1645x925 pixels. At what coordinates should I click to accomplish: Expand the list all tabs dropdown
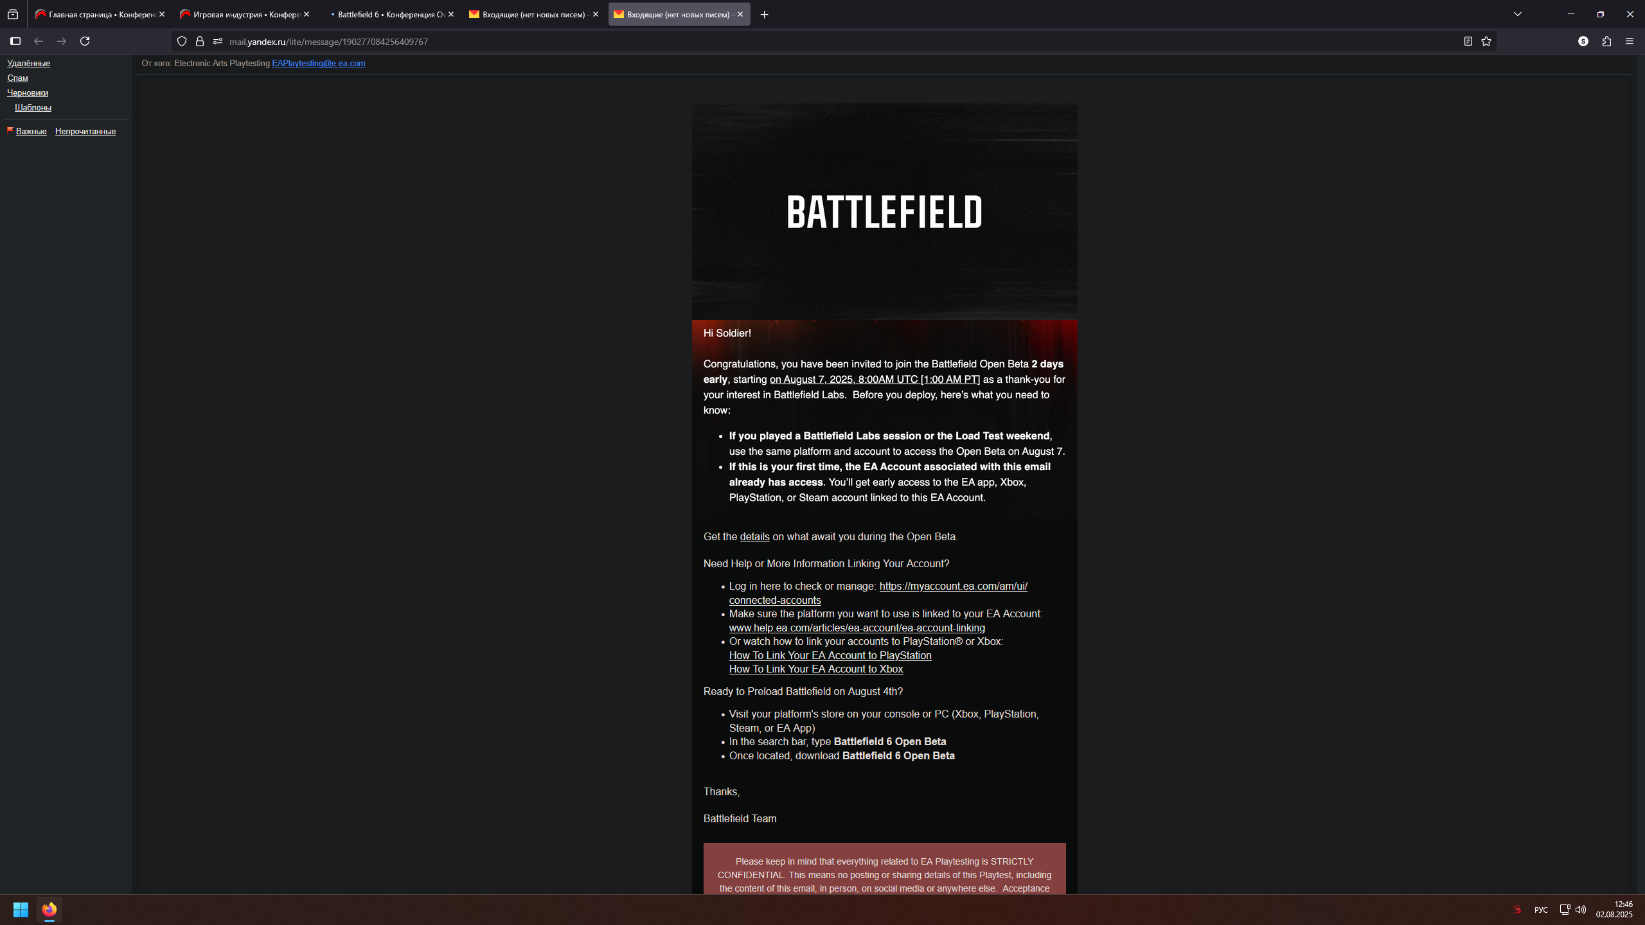click(1518, 14)
